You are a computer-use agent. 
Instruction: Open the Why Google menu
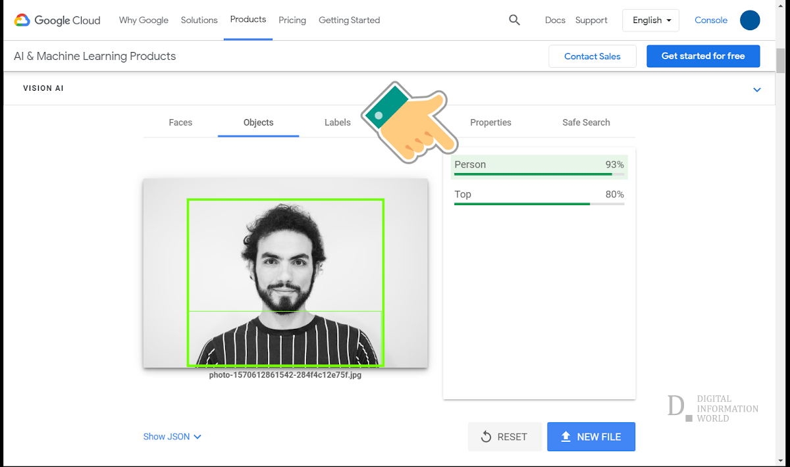[x=144, y=20]
